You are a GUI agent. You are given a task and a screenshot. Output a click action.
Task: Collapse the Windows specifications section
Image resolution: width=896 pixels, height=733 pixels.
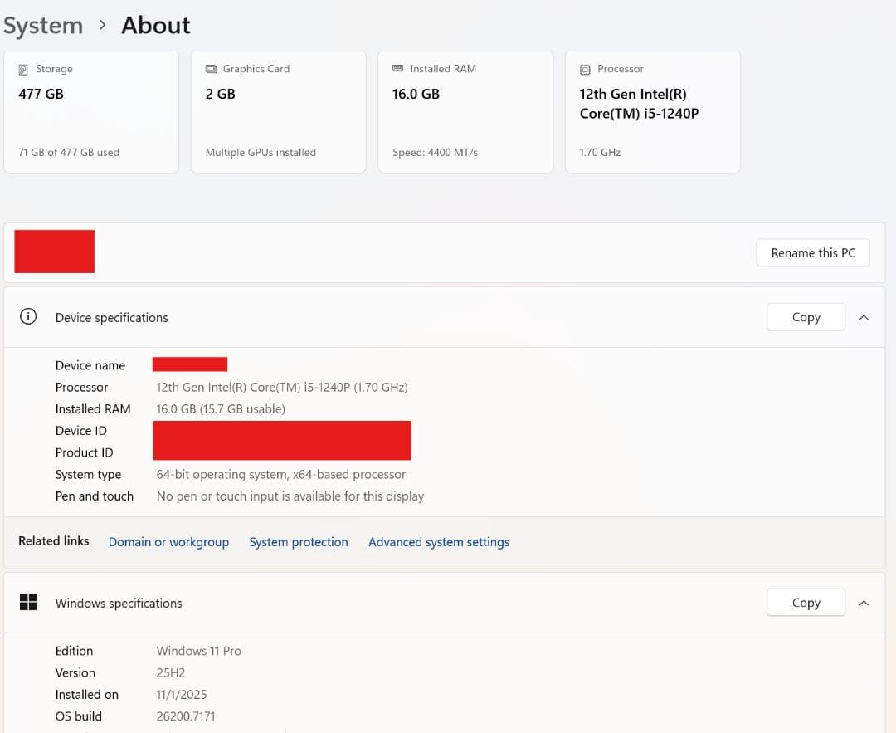[864, 603]
